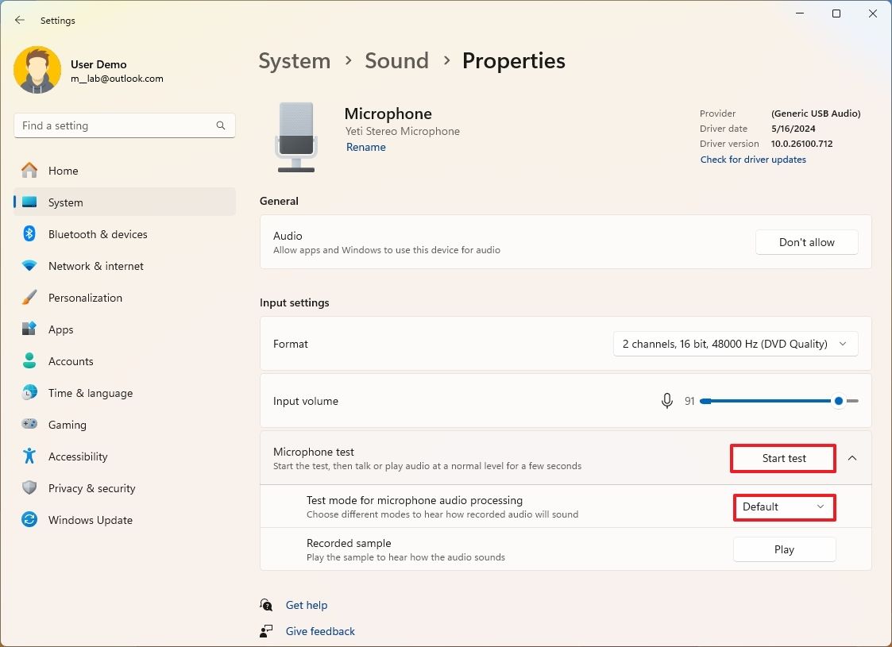Screen dimensions: 892x647
Task: Click the Start test button
Action: tap(782, 458)
